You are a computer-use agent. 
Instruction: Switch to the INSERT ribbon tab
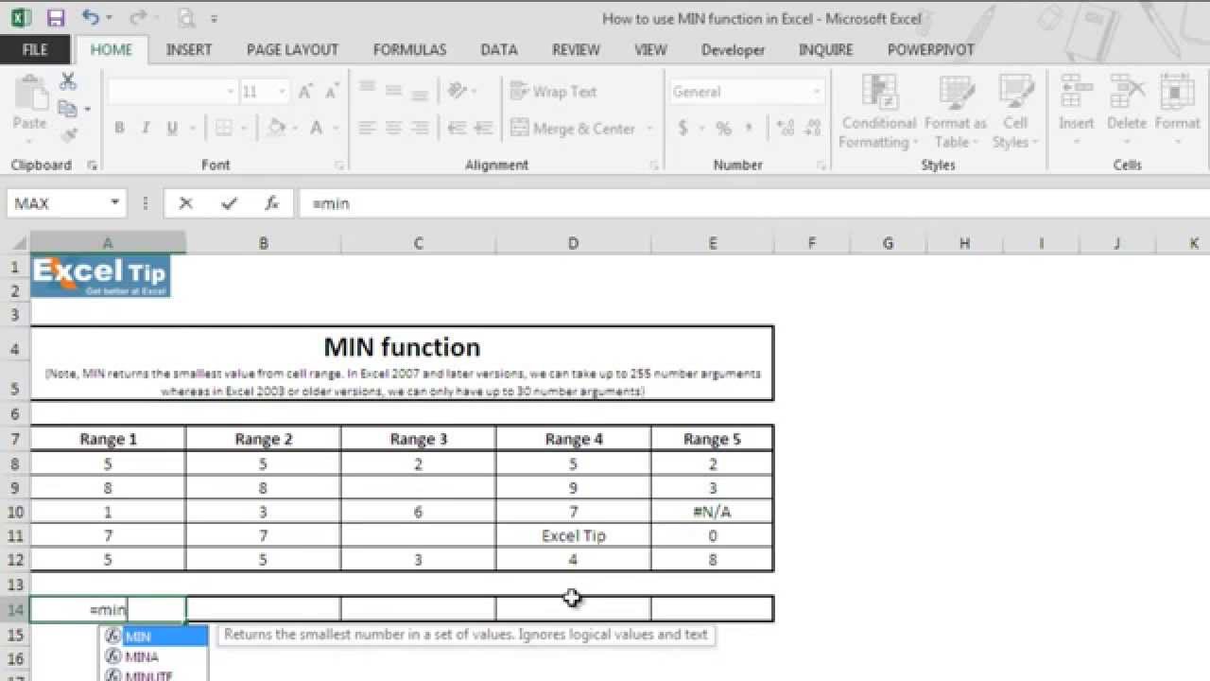point(189,49)
